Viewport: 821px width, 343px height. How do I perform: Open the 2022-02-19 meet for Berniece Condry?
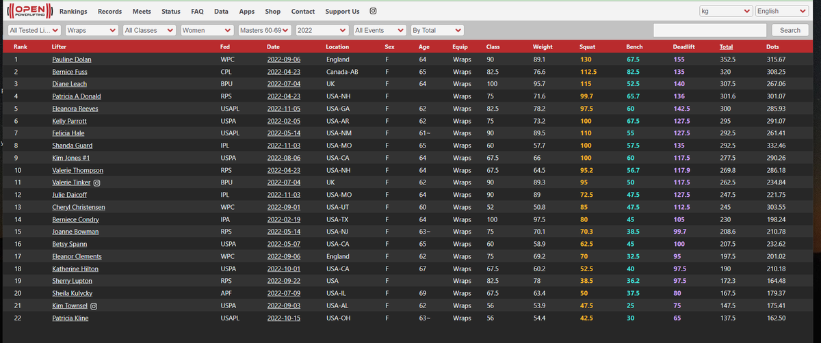tap(283, 219)
